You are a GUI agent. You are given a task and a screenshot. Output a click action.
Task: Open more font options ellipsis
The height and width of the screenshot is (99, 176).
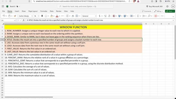62,16
